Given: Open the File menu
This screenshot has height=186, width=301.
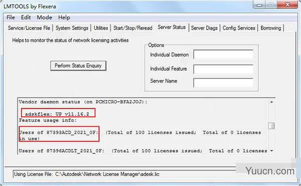Looking at the screenshot, I should click(11, 18).
